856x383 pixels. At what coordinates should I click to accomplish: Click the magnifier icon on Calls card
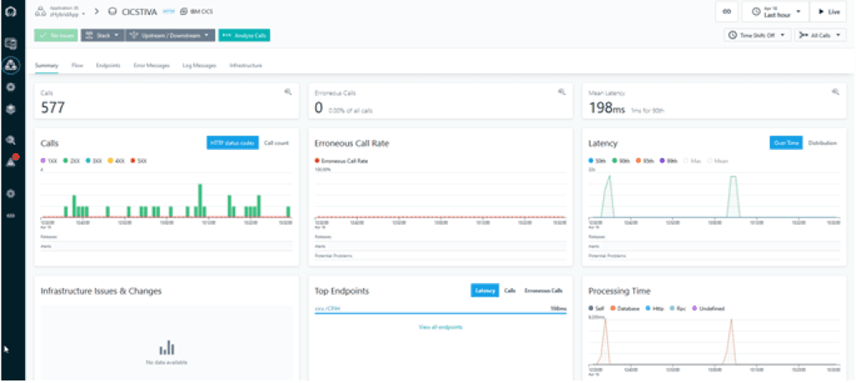click(286, 92)
